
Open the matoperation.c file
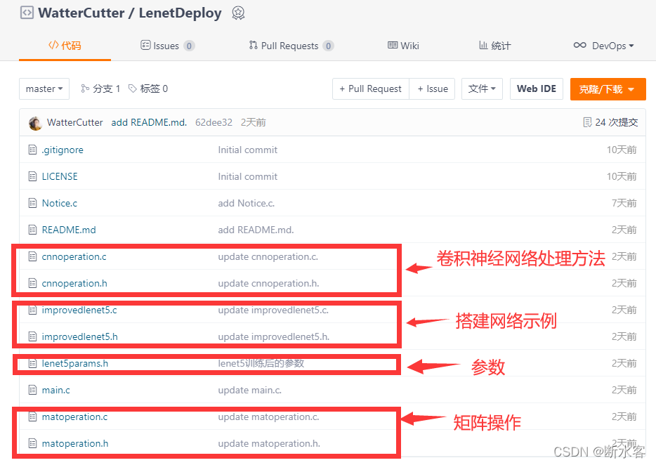pyautogui.click(x=75, y=417)
